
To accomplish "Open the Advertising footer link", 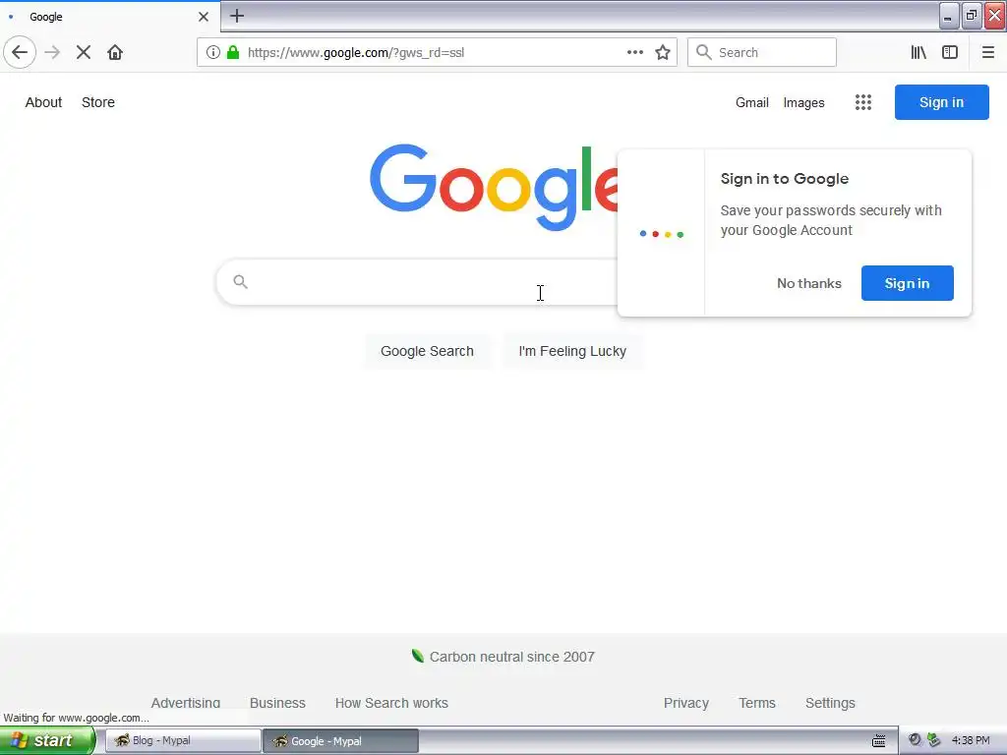I will 186,703.
